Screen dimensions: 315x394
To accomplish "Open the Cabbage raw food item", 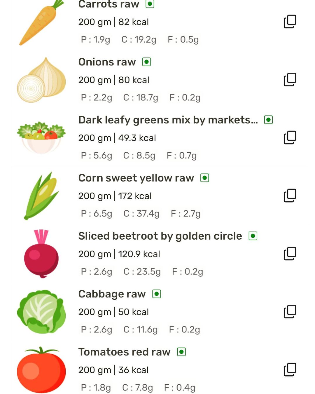I will (x=112, y=294).
